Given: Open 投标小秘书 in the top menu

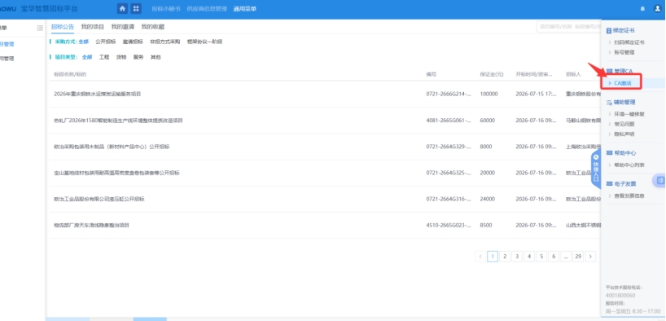Looking at the screenshot, I should click(166, 9).
